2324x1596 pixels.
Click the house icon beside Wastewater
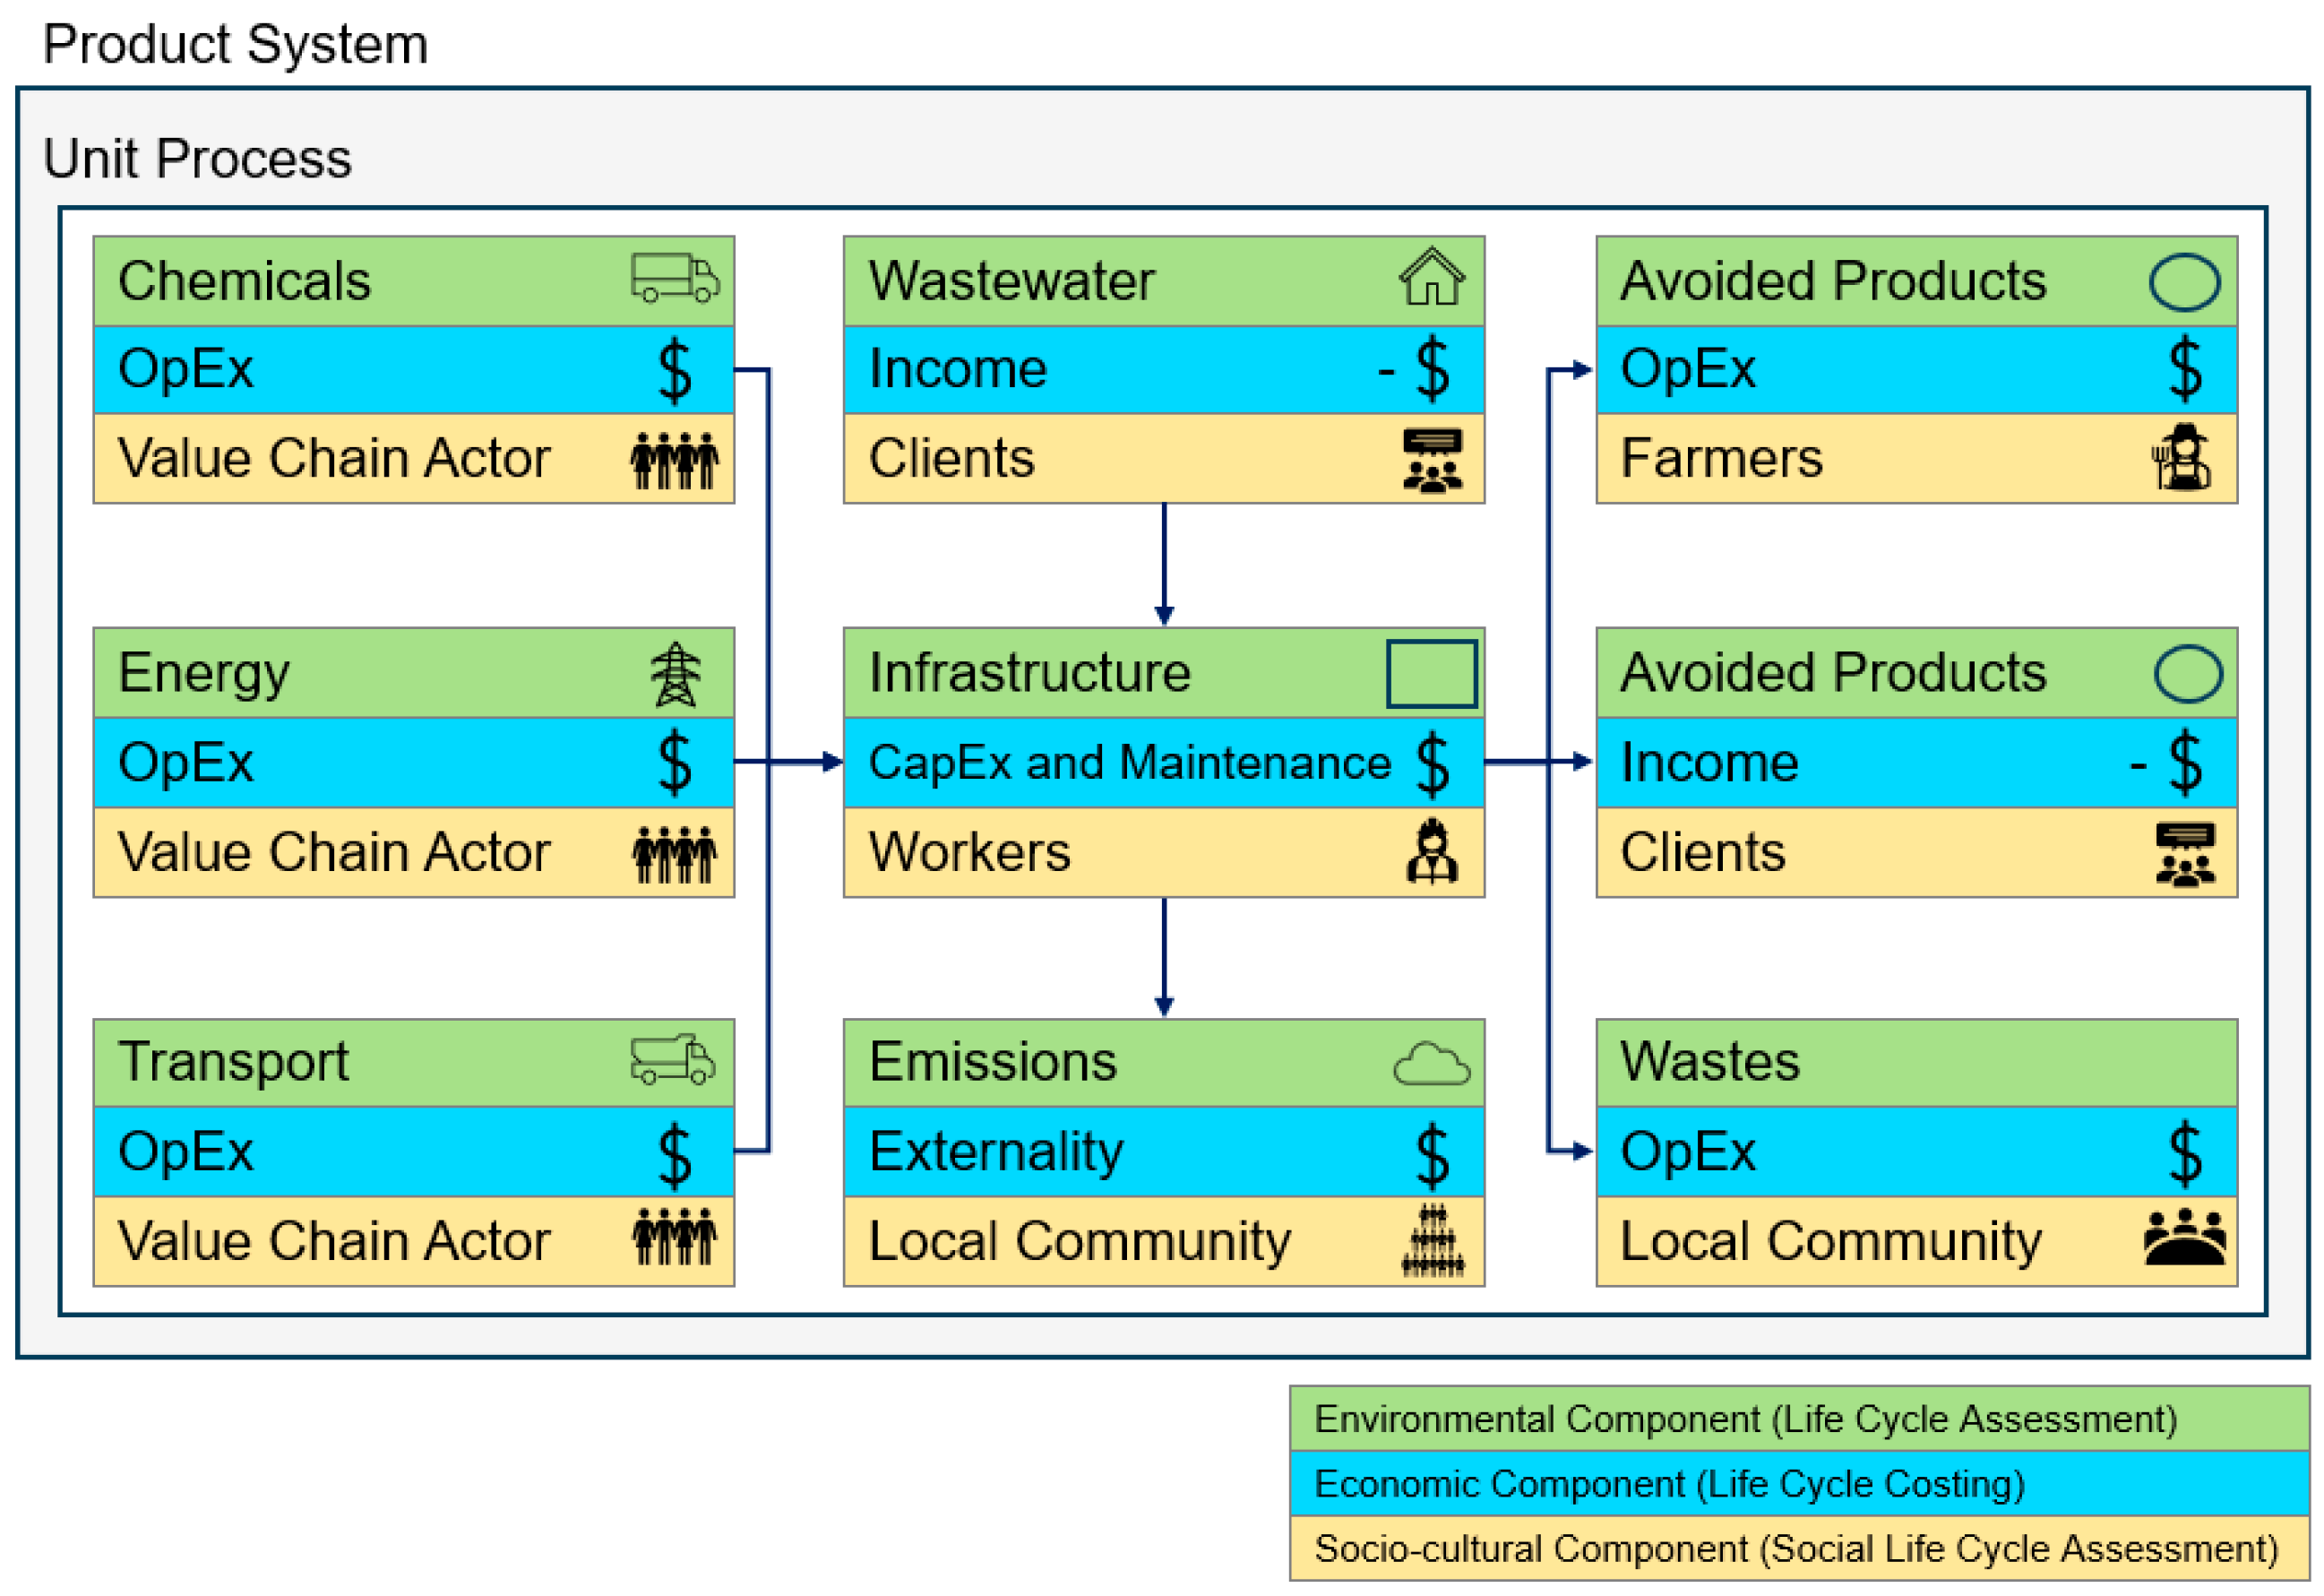(1431, 276)
